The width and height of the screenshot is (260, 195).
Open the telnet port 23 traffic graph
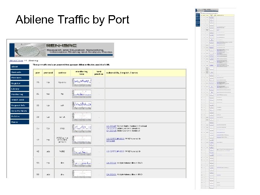tap(82, 117)
